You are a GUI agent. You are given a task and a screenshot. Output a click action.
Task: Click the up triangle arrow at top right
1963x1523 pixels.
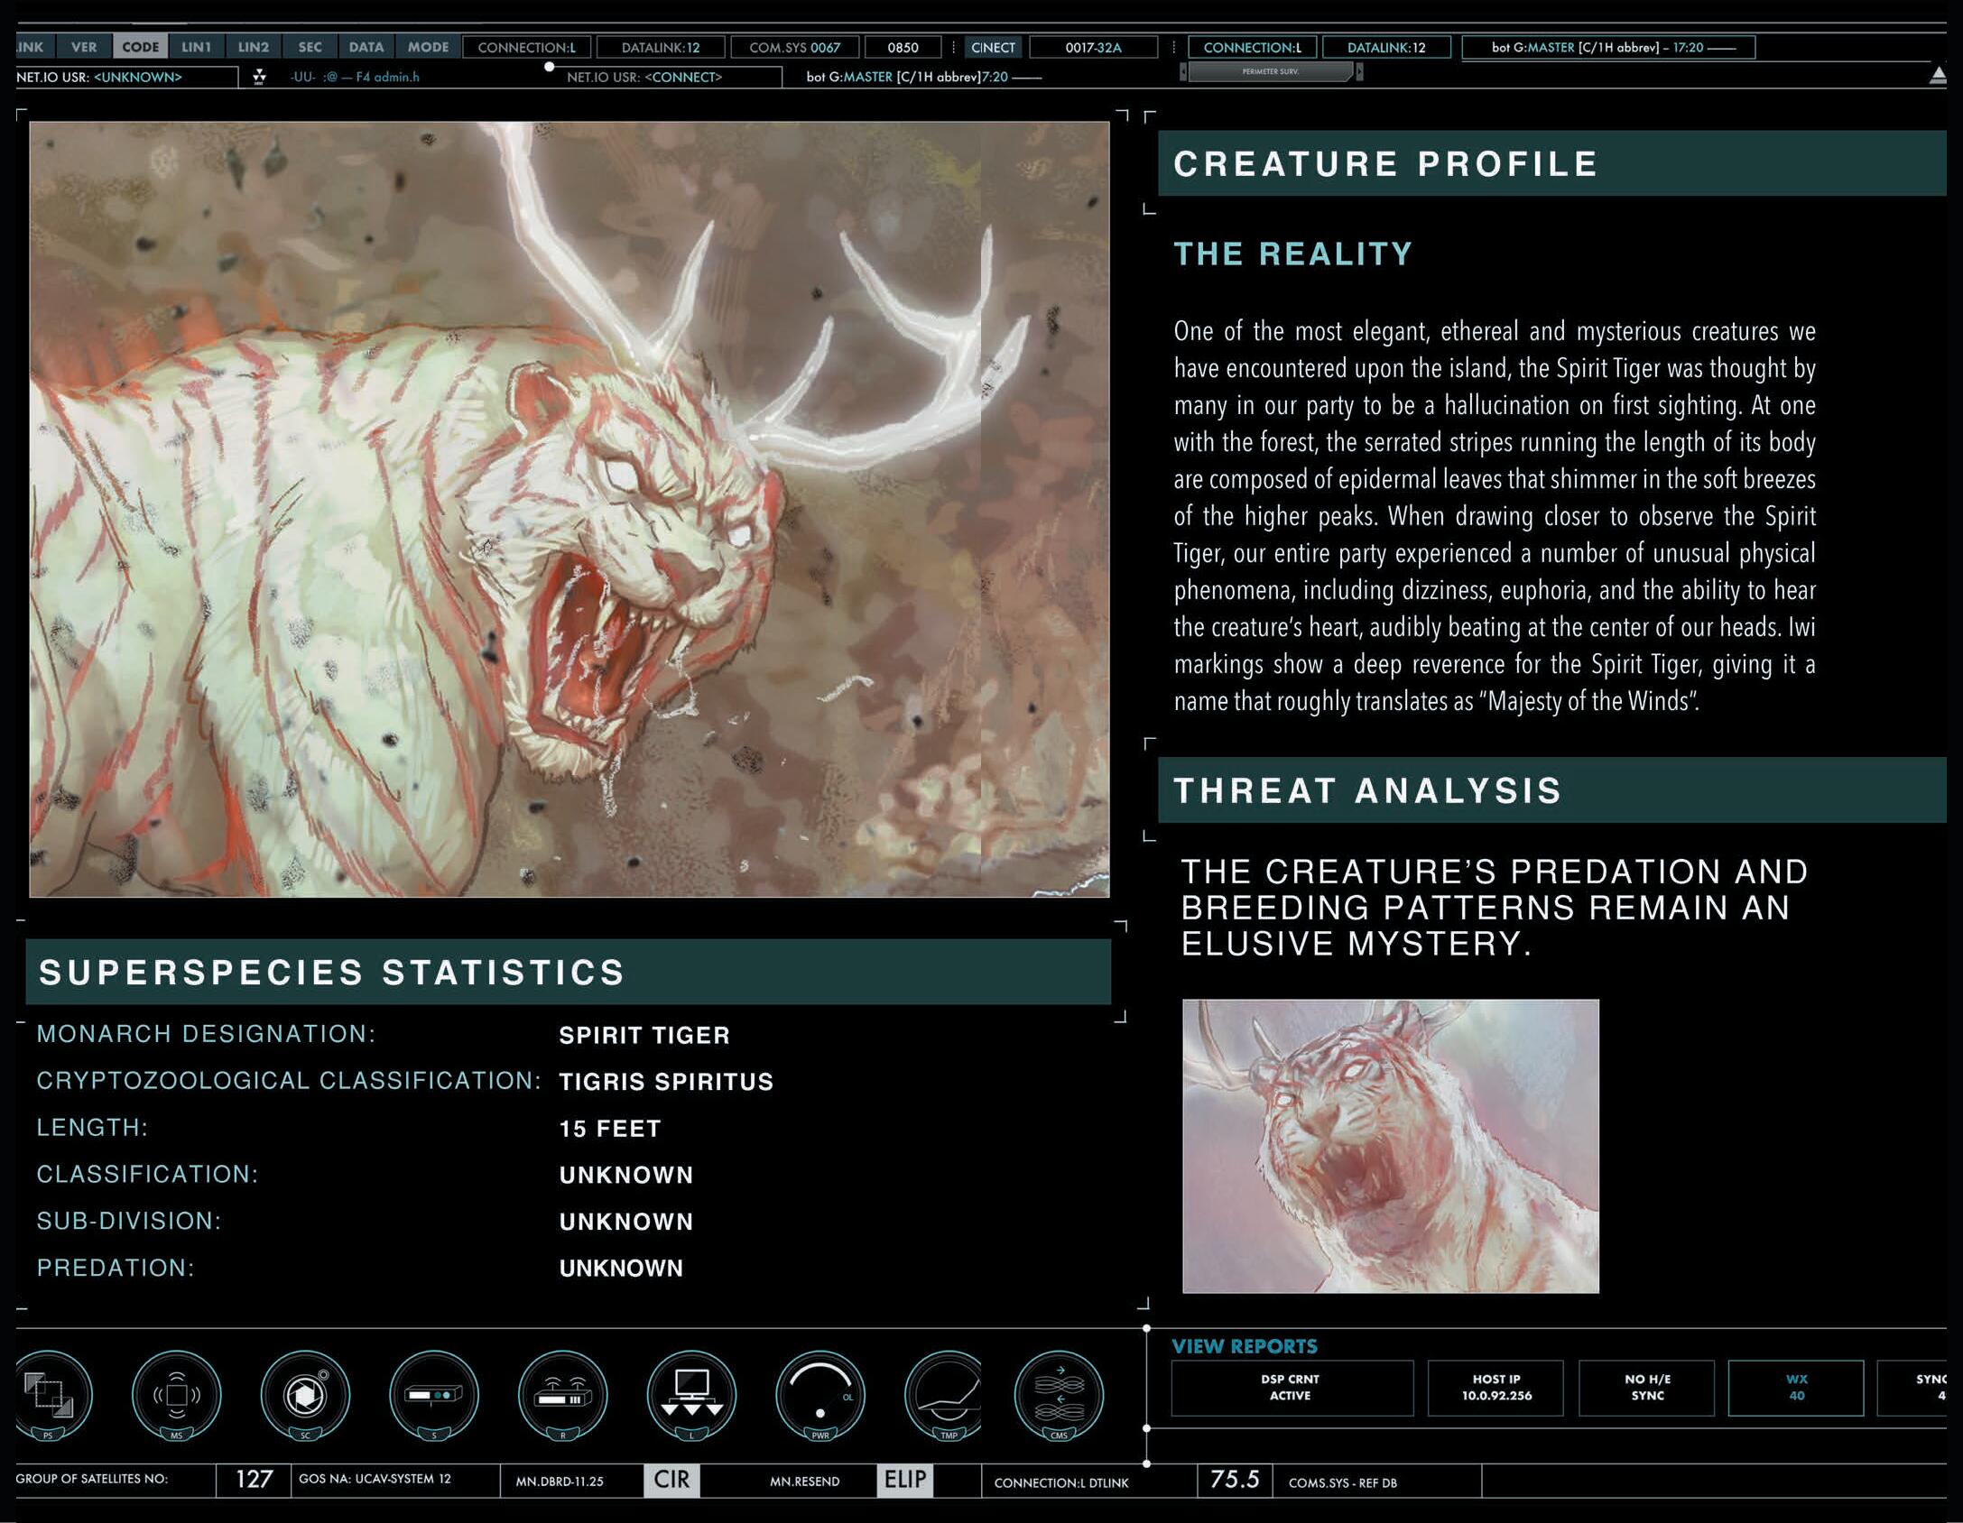(x=1938, y=75)
